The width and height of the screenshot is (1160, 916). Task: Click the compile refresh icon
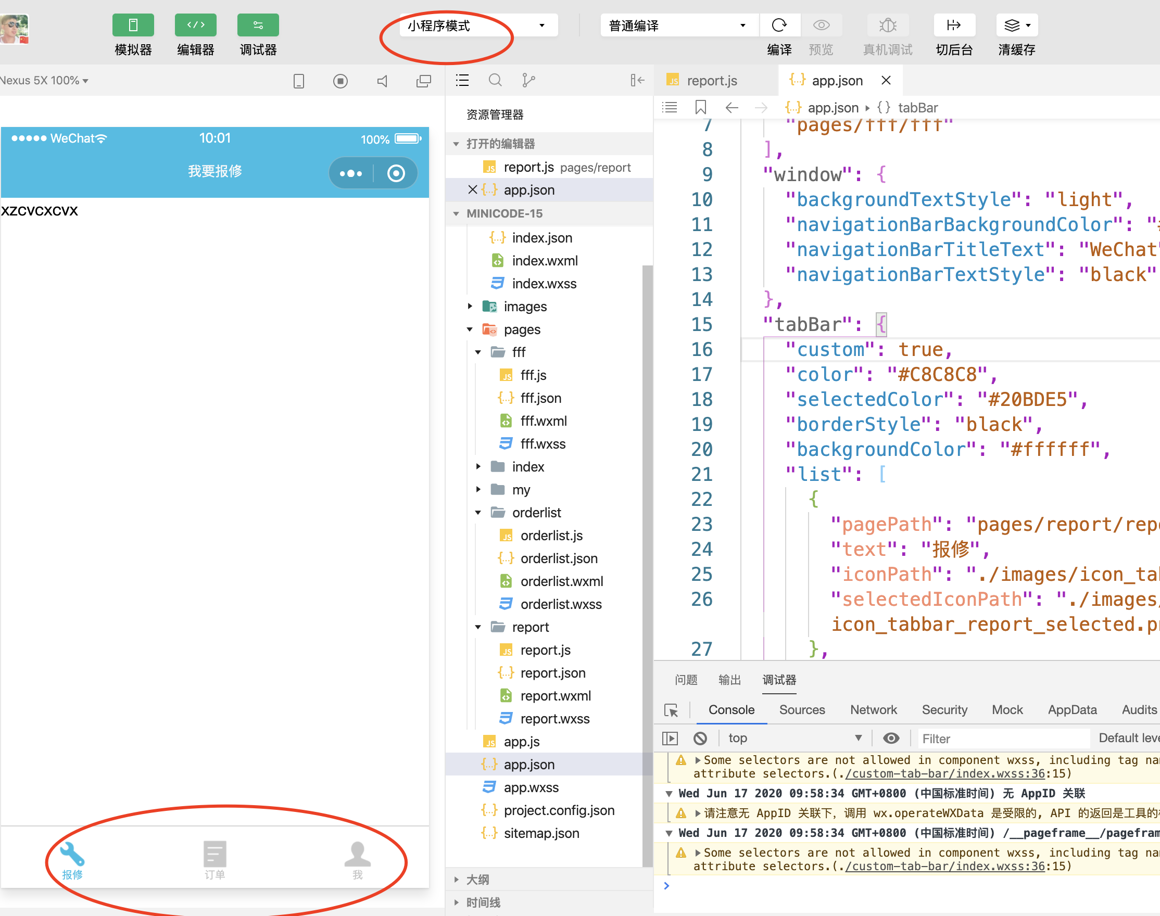(778, 25)
